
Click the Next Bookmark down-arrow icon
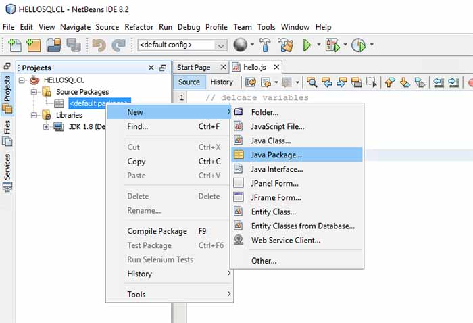[405, 82]
